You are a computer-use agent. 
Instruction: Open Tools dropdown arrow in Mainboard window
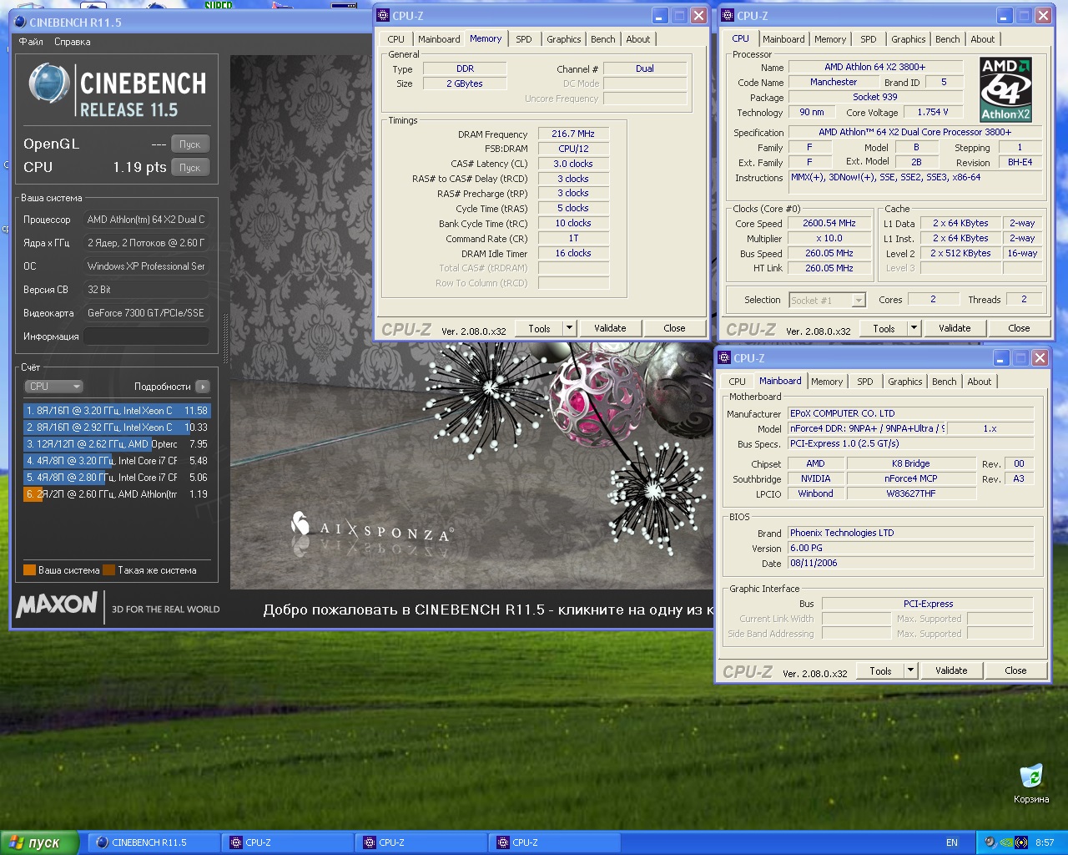point(910,670)
